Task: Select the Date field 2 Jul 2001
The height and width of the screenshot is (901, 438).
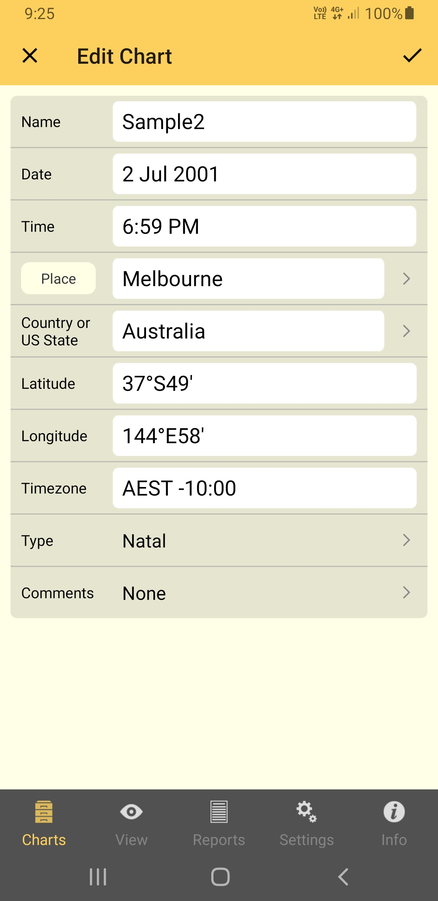Action: click(x=264, y=174)
